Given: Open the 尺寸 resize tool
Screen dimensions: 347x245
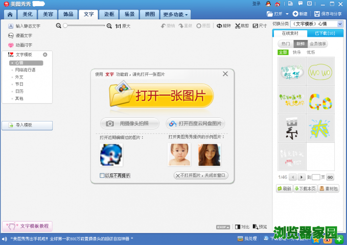Looking at the screenshot, I should (x=260, y=26).
